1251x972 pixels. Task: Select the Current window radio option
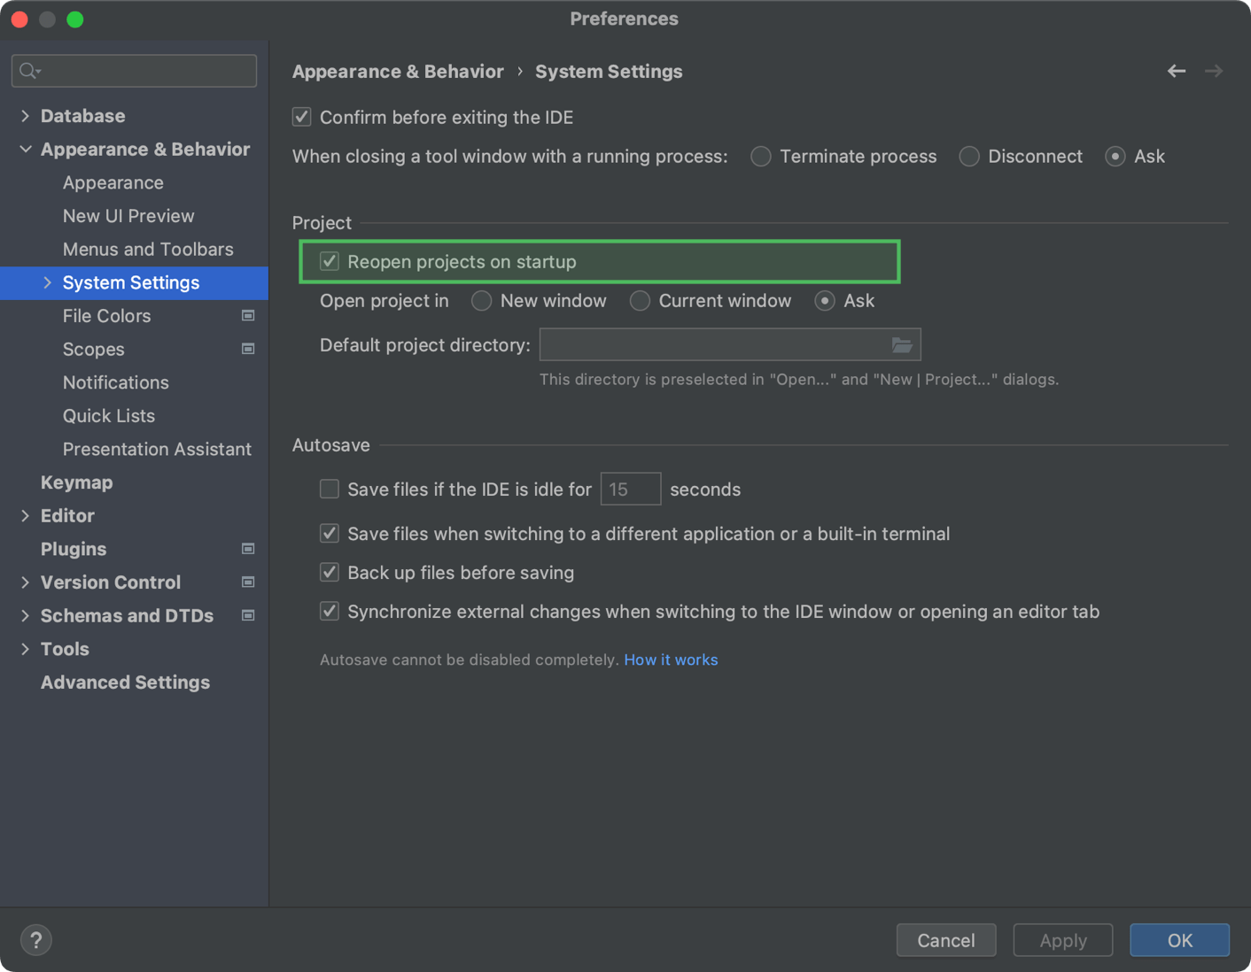click(640, 301)
